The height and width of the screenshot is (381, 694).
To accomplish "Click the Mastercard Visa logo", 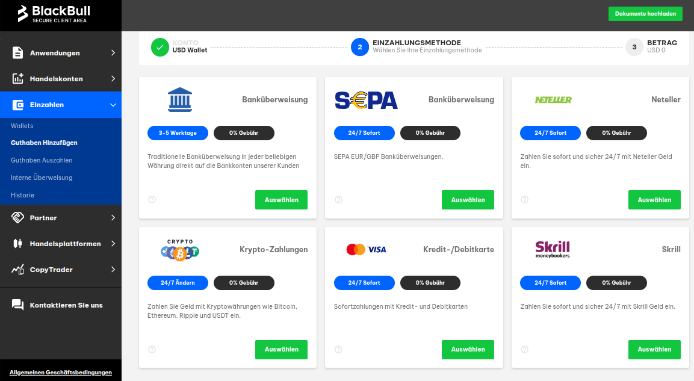I will [366, 249].
